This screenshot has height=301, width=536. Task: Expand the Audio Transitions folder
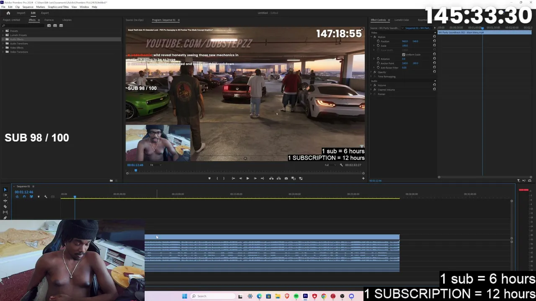coord(3,43)
